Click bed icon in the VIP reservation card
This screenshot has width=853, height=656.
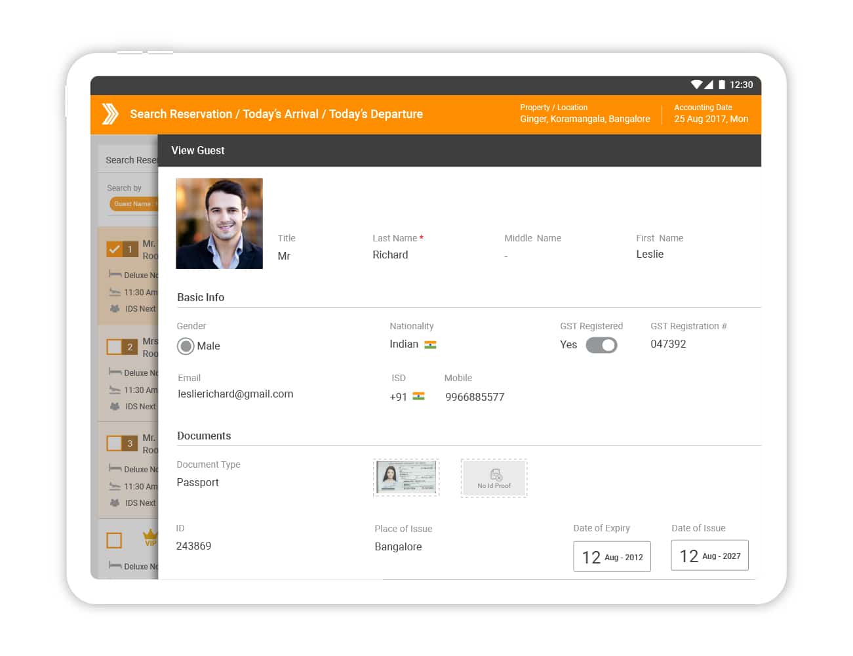pyautogui.click(x=115, y=565)
